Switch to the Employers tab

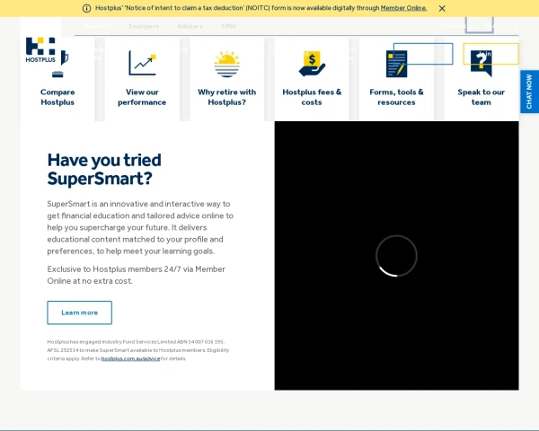pyautogui.click(x=144, y=26)
